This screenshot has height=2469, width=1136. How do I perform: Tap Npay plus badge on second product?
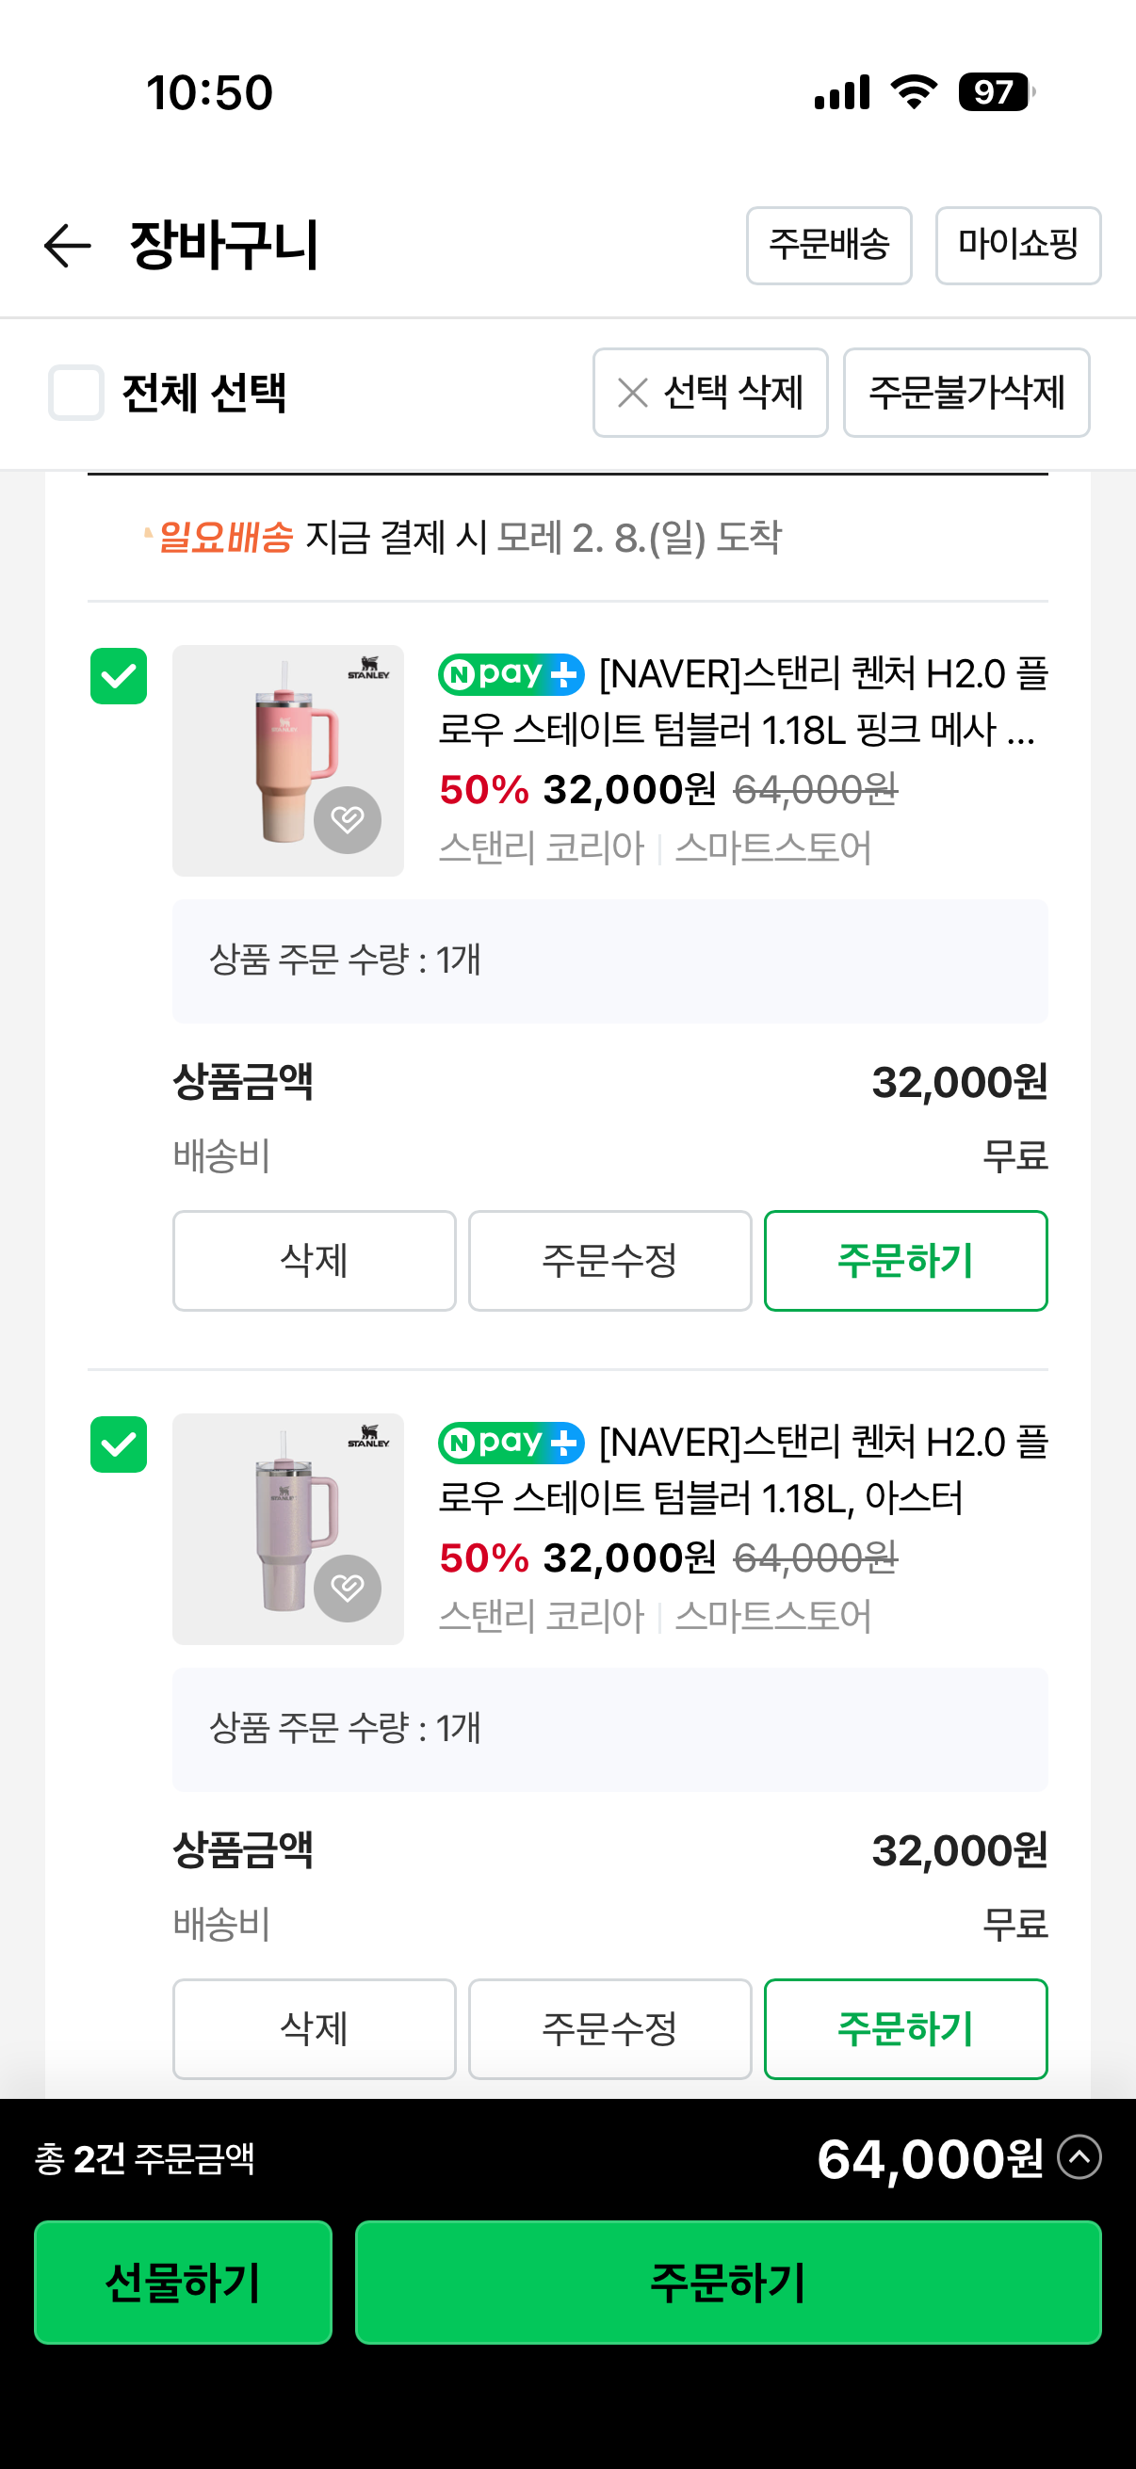coord(511,1443)
